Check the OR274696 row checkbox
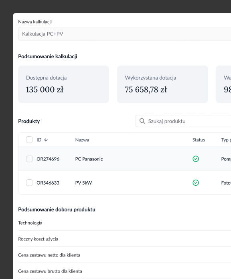The width and height of the screenshot is (231, 279). point(29,159)
